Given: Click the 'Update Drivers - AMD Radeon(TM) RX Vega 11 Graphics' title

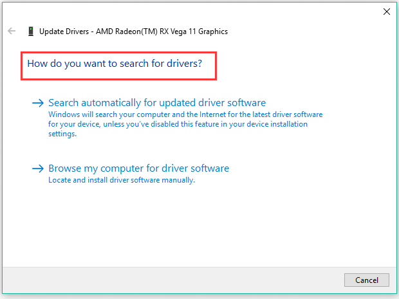Looking at the screenshot, I should (x=134, y=32).
